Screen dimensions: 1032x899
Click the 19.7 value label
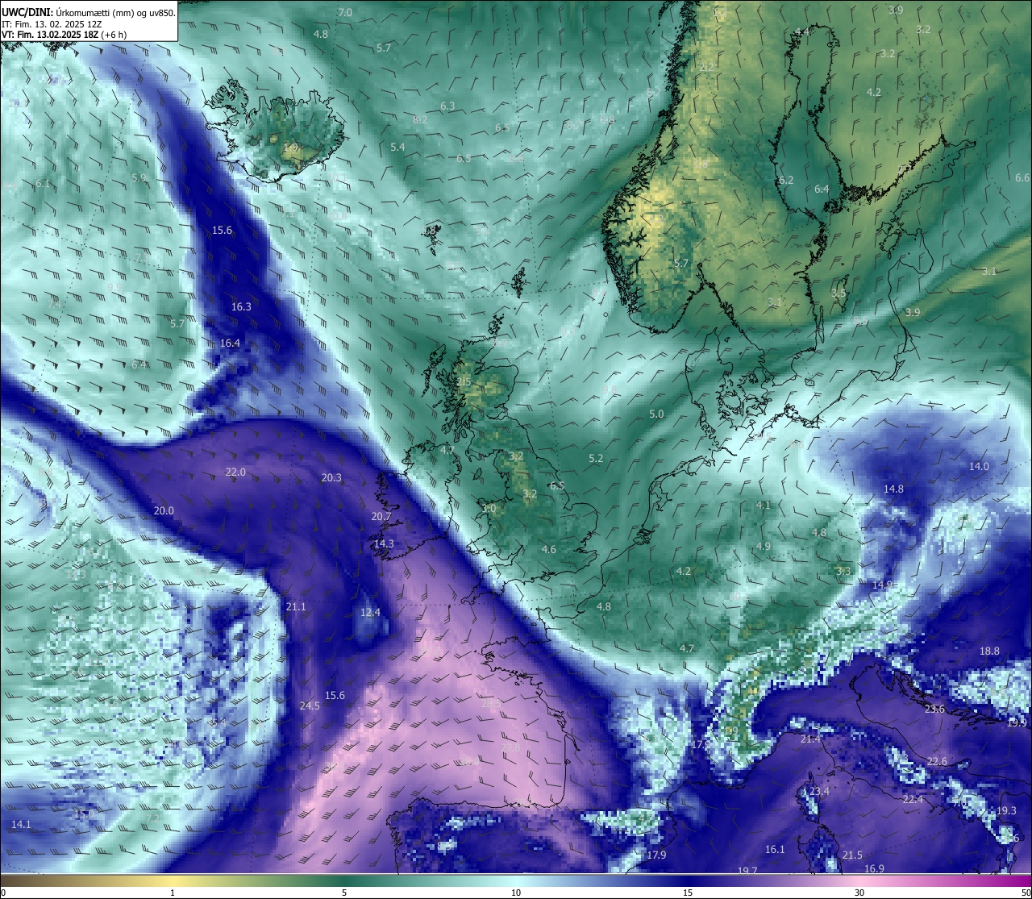747,871
